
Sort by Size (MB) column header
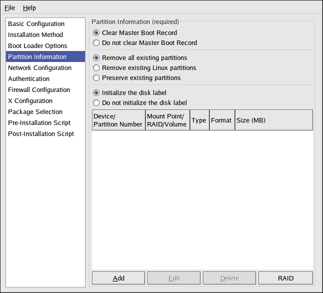[x=273, y=120]
